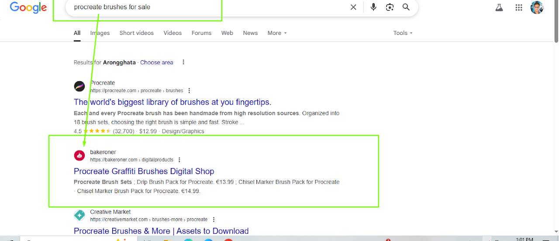Open the Google apps grid
The width and height of the screenshot is (559, 241).
tap(519, 7)
